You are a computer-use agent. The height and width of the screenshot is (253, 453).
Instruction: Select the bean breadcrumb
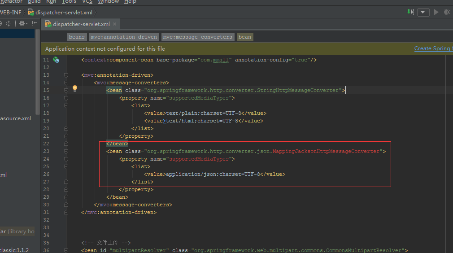pos(245,37)
